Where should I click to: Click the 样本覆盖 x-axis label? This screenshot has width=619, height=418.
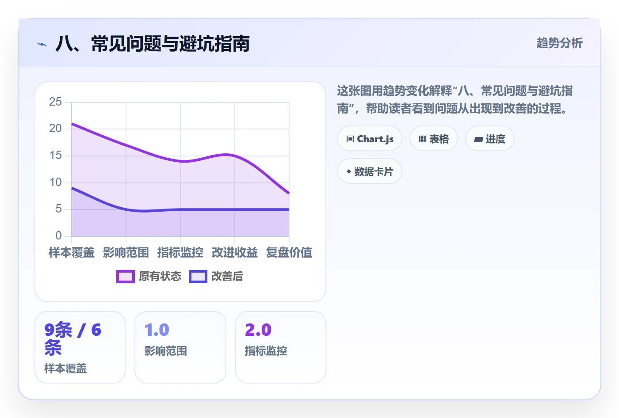click(x=72, y=253)
